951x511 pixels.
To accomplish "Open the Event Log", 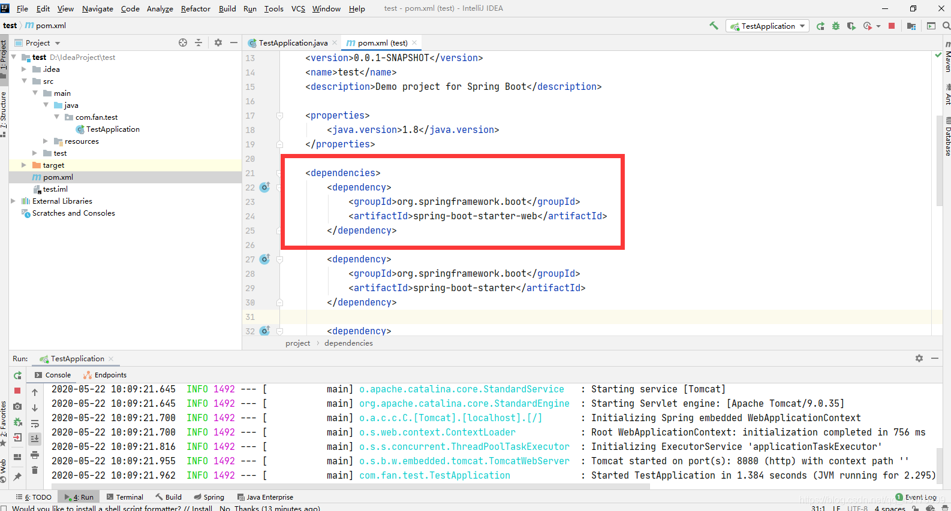I will coord(916,497).
